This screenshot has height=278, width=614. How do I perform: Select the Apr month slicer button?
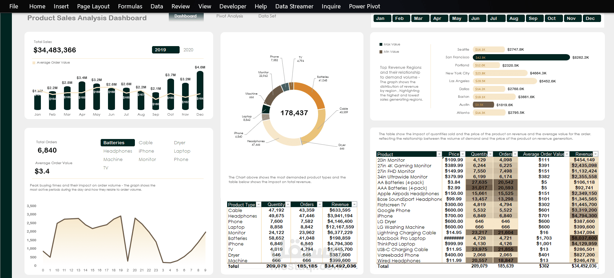[439, 19]
